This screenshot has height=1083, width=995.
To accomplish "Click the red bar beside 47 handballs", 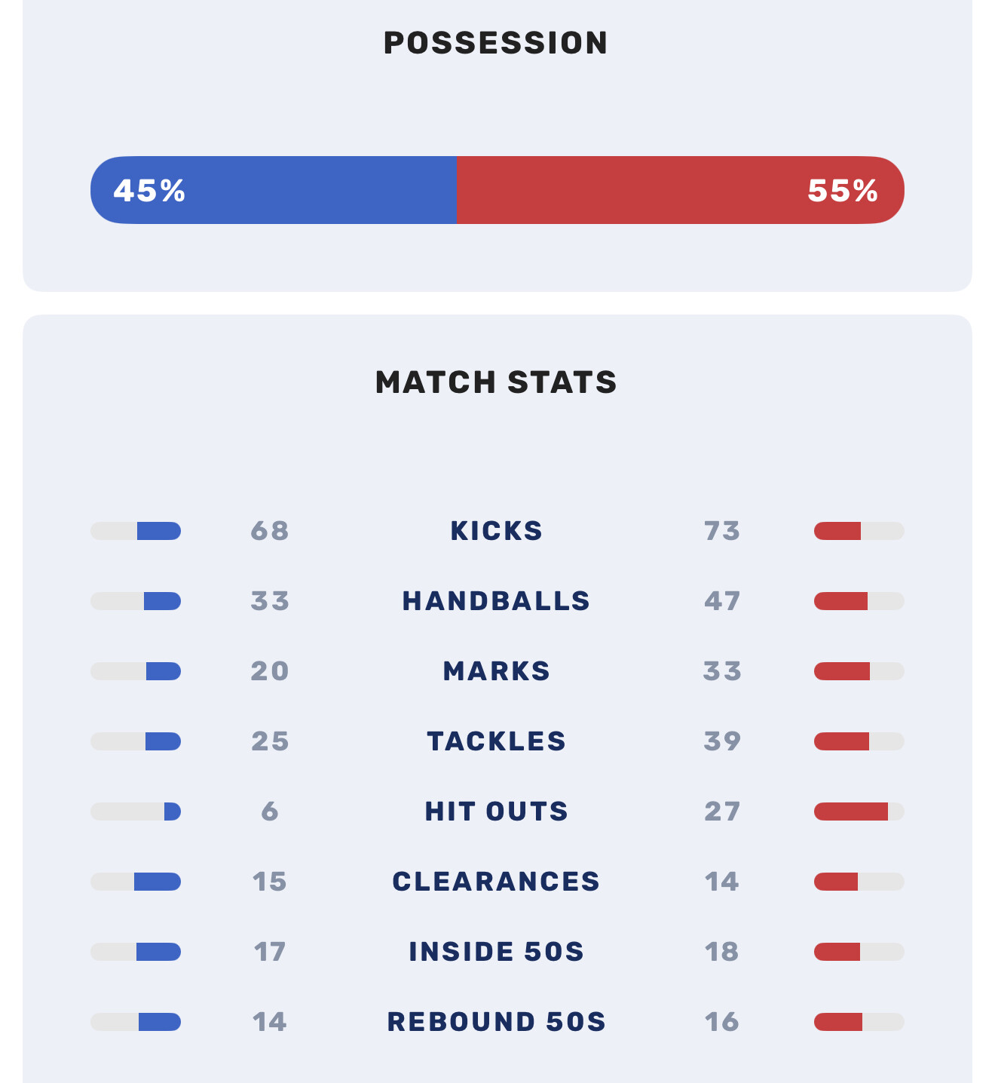I will [840, 601].
